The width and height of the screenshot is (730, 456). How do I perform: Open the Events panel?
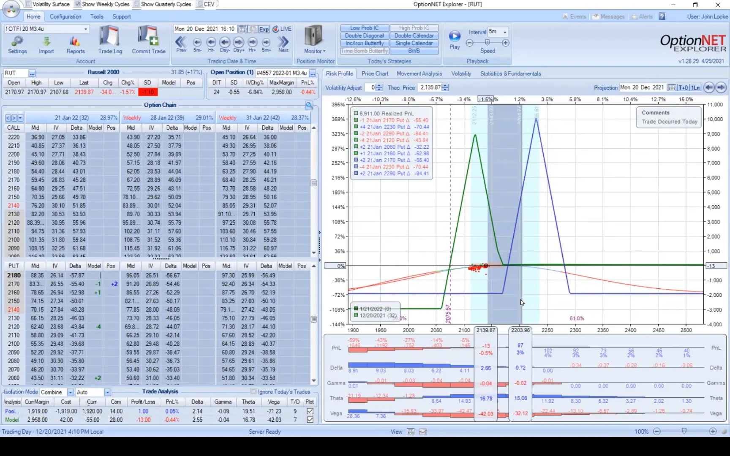[x=575, y=16]
